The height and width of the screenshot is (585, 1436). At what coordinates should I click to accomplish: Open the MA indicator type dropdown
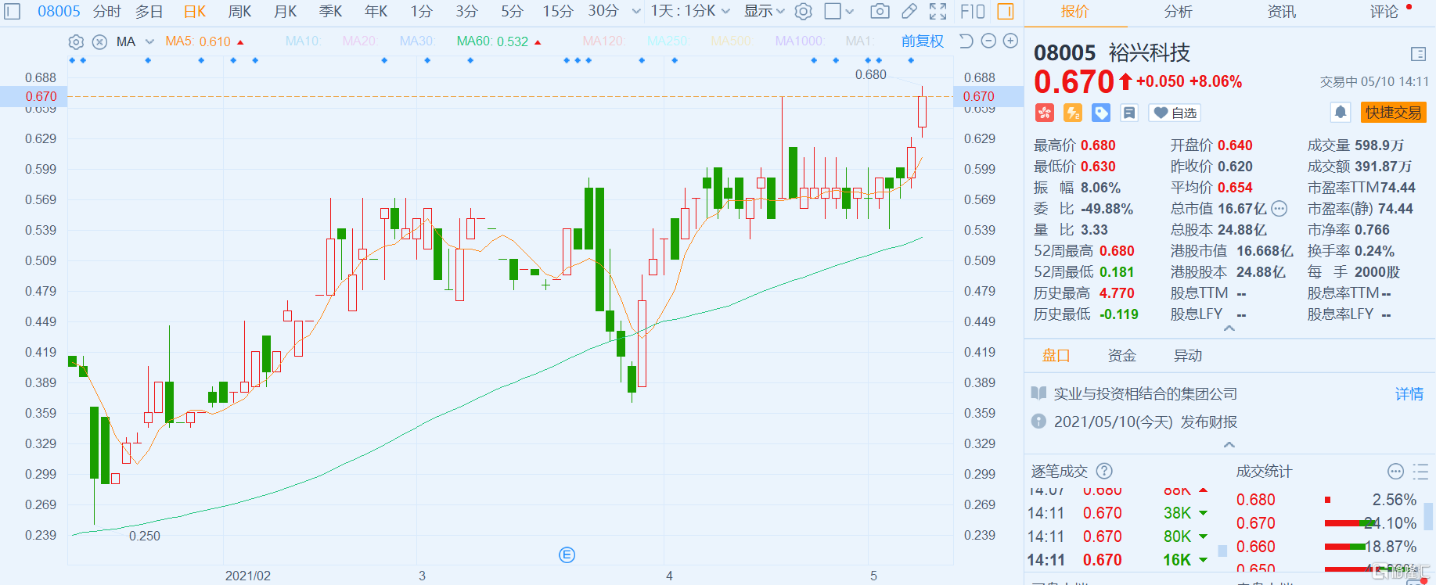coord(149,41)
